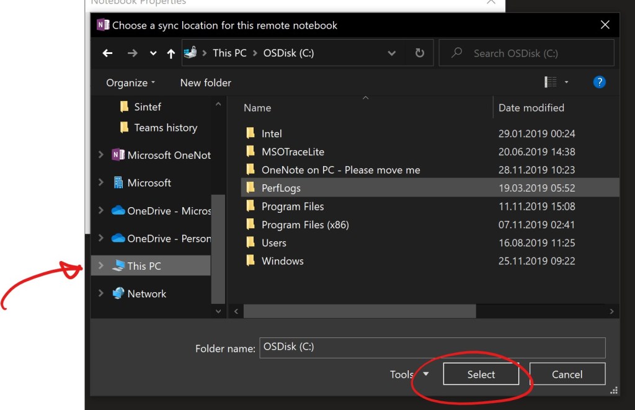The image size is (635, 410).
Task: Expand the Network tree node
Action: (x=101, y=294)
